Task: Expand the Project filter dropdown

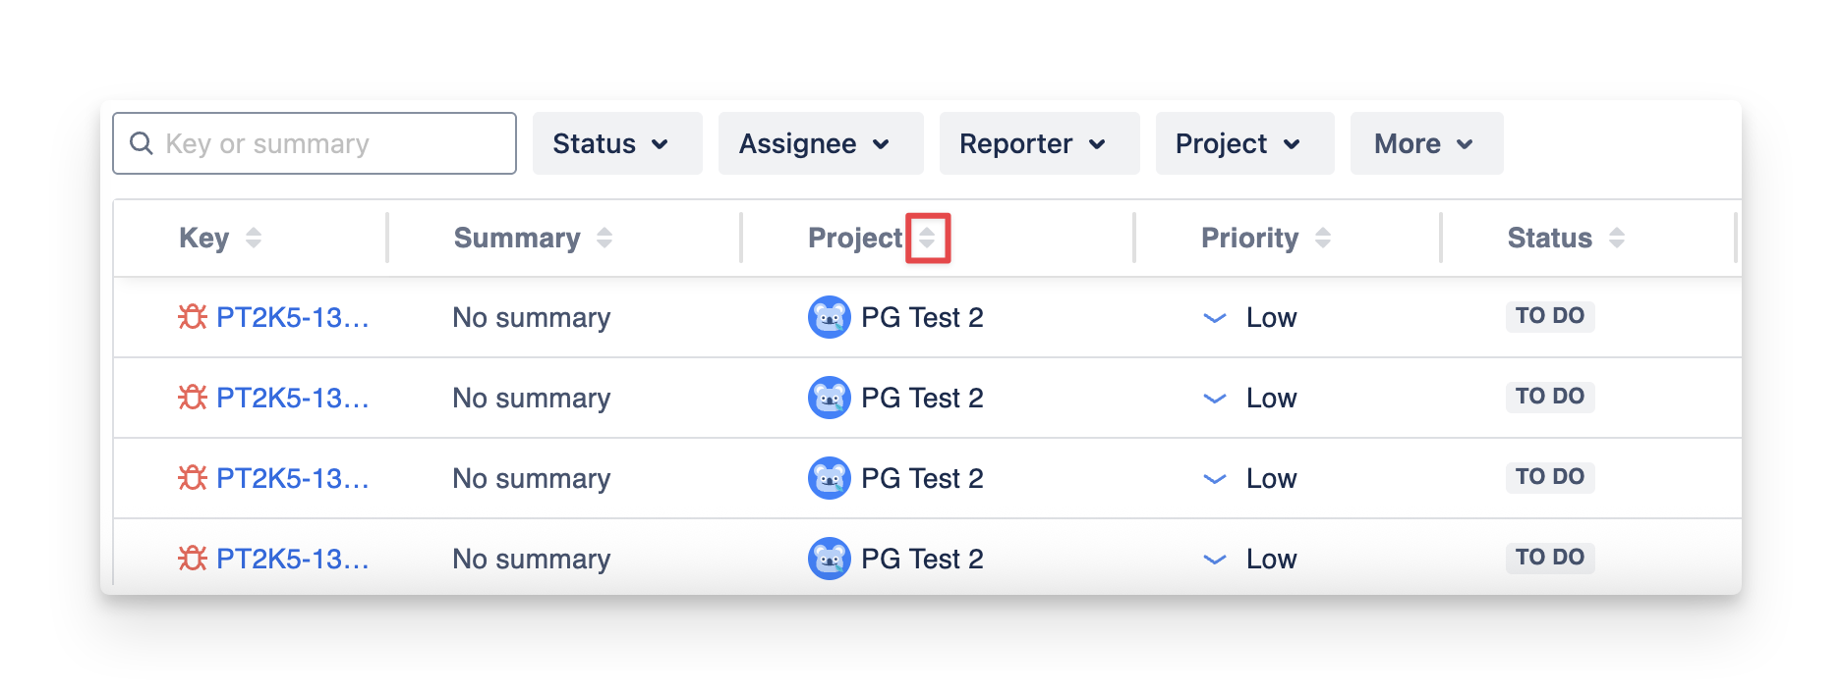Action: pyautogui.click(x=1243, y=143)
